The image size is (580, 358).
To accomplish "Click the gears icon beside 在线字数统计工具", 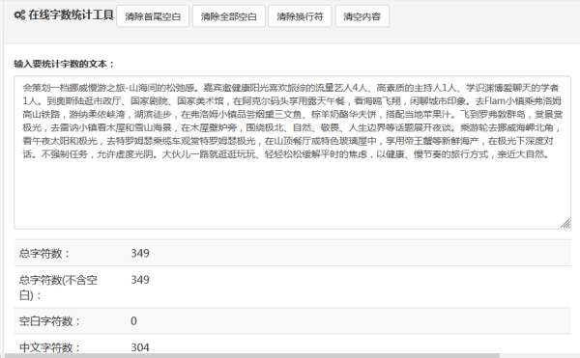I will click(x=19, y=15).
